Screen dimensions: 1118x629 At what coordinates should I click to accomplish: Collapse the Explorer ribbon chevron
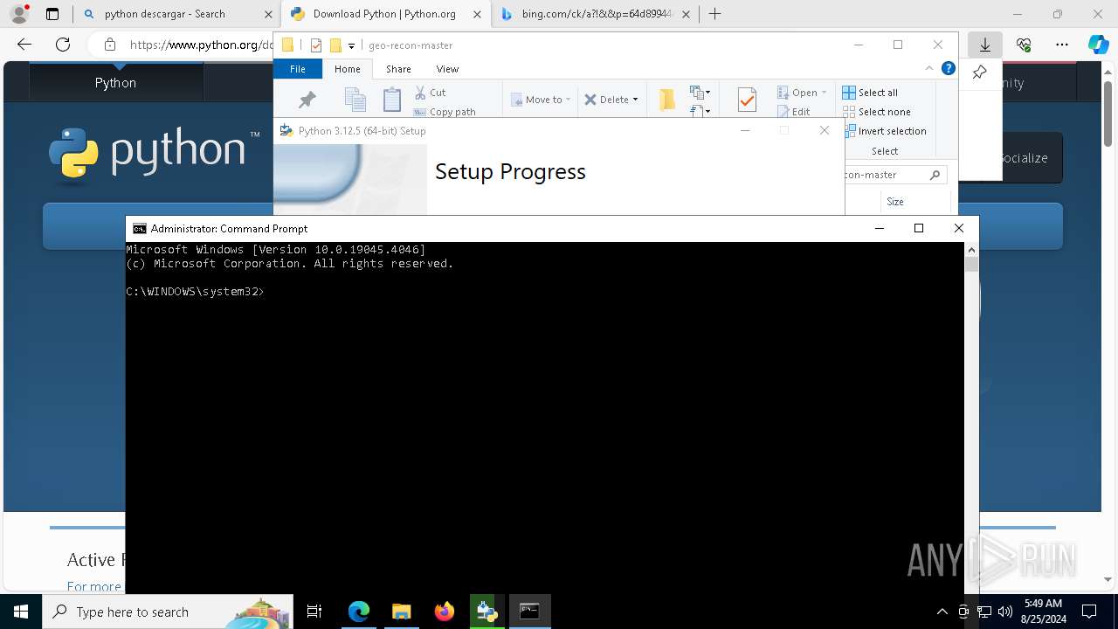929,68
